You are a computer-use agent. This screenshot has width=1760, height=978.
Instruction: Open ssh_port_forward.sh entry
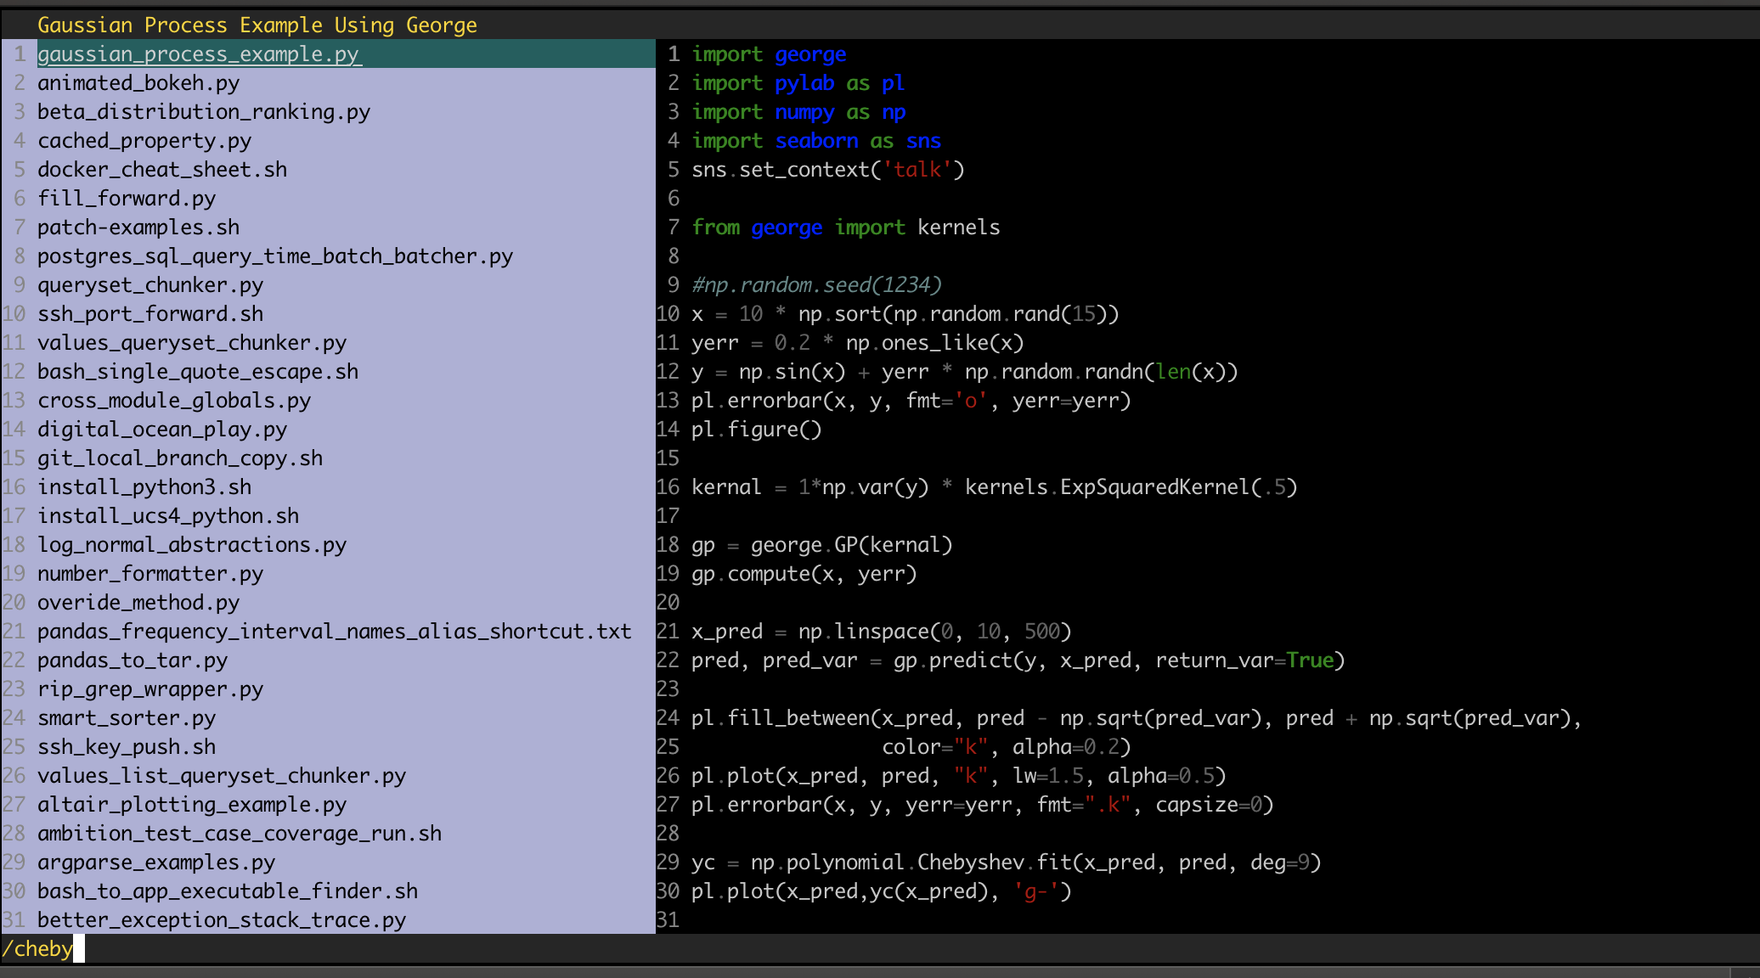tap(150, 314)
